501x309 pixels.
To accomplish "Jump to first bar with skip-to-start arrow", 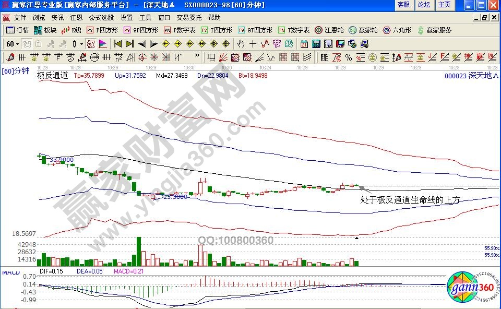I will click(x=117, y=44).
